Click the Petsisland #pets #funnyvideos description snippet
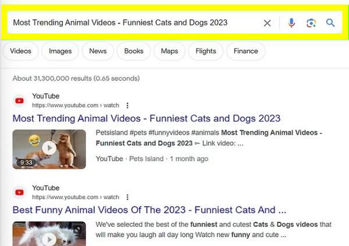349x246 pixels. tap(209, 138)
